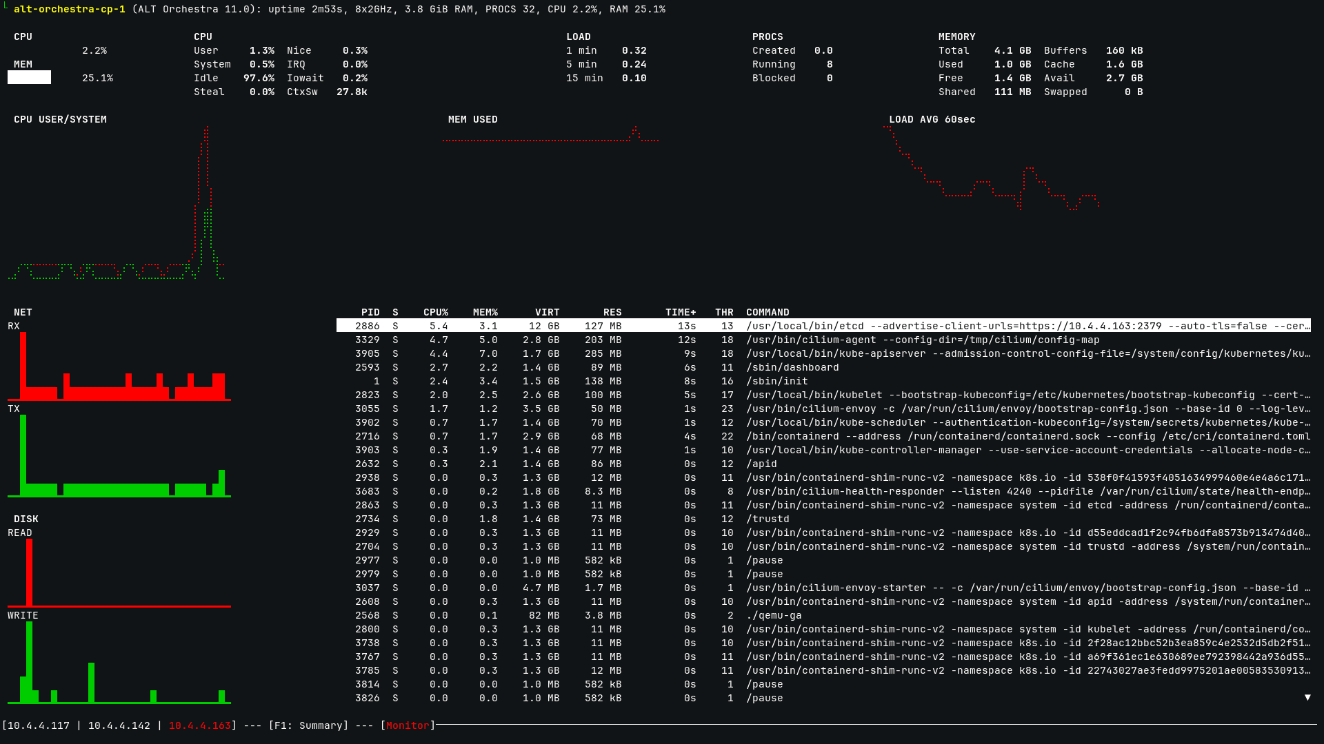The image size is (1324, 744).
Task: Select node tab 10.4.4.142
Action: point(119,725)
